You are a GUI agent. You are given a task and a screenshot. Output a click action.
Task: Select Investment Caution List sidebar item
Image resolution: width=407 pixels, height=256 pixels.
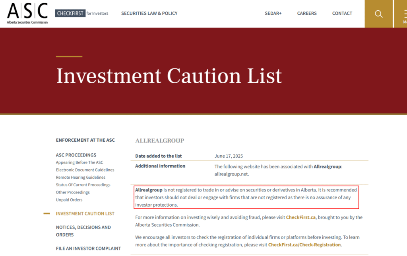point(85,214)
